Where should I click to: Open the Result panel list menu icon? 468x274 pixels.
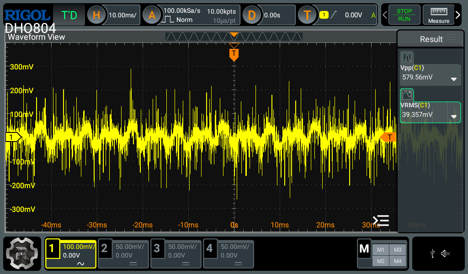click(451, 38)
